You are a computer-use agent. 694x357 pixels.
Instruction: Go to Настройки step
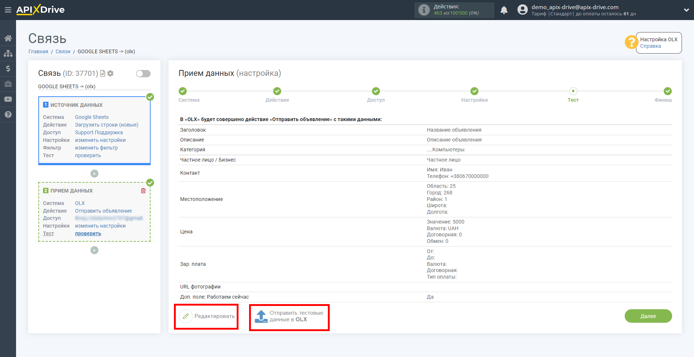pos(474,91)
